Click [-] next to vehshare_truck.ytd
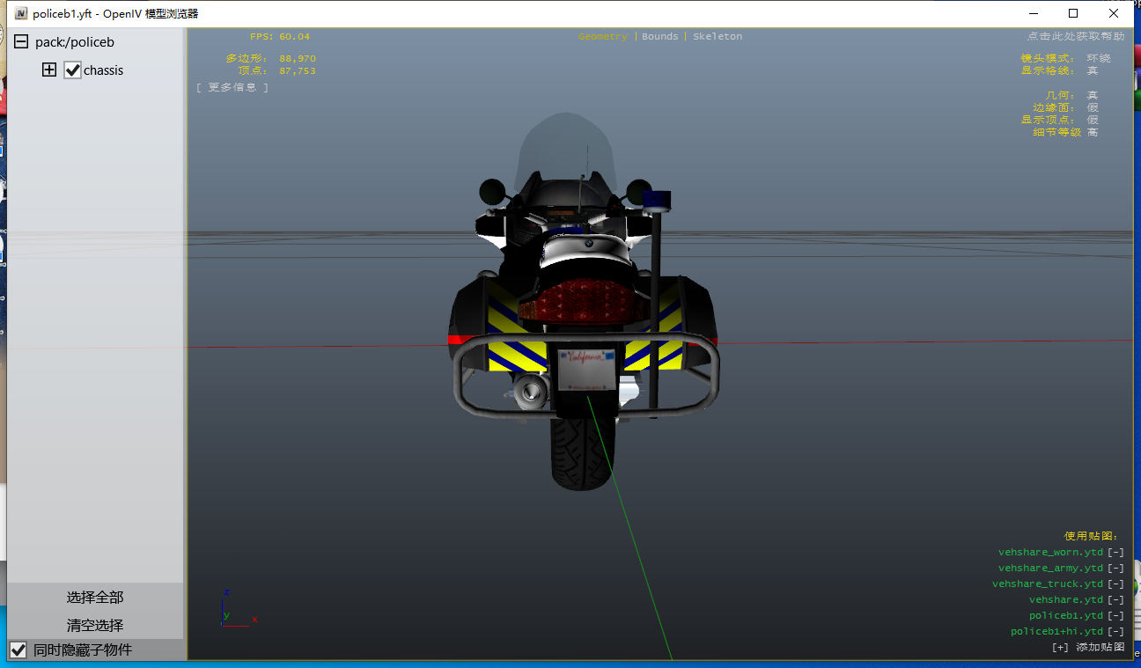 click(x=1115, y=584)
